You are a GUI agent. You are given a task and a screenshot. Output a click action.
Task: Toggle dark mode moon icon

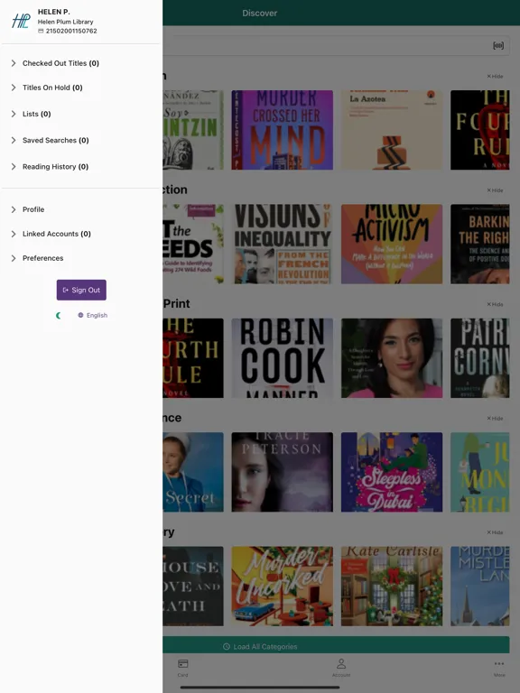[x=59, y=315]
